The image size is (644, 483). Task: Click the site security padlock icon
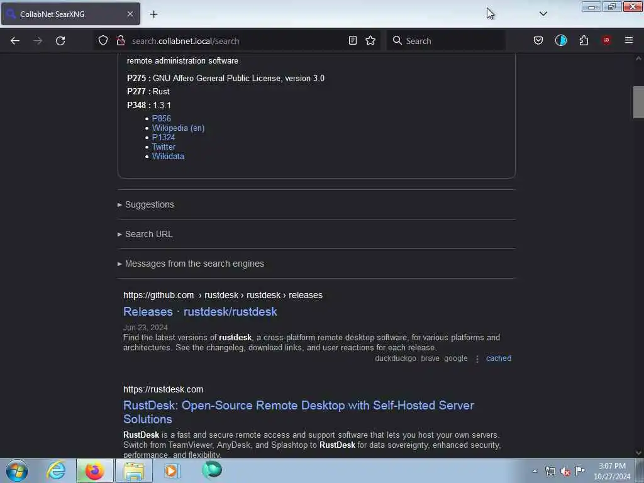coord(121,40)
